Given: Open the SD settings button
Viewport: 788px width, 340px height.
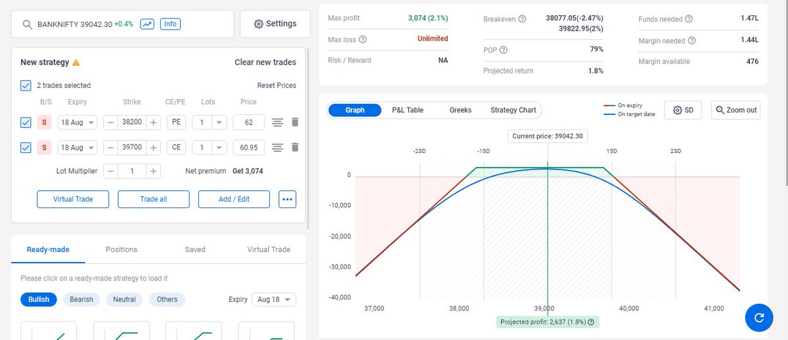Looking at the screenshot, I should click(684, 110).
